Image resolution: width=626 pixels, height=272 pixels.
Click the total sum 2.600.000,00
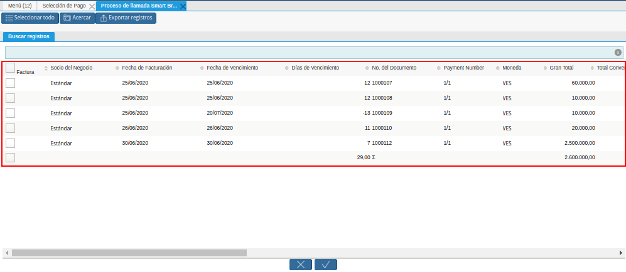[x=580, y=157]
